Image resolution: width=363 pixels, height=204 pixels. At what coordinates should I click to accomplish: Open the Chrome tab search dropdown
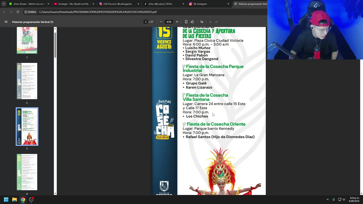pyautogui.click(x=4, y=4)
